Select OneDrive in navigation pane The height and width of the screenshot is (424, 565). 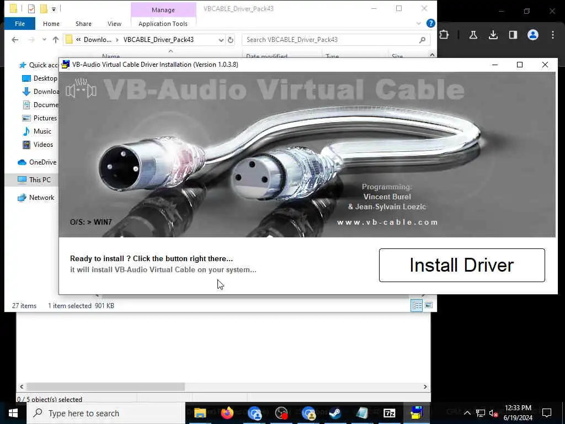[37, 162]
